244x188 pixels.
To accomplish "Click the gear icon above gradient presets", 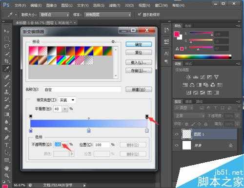I will tap(113, 42).
